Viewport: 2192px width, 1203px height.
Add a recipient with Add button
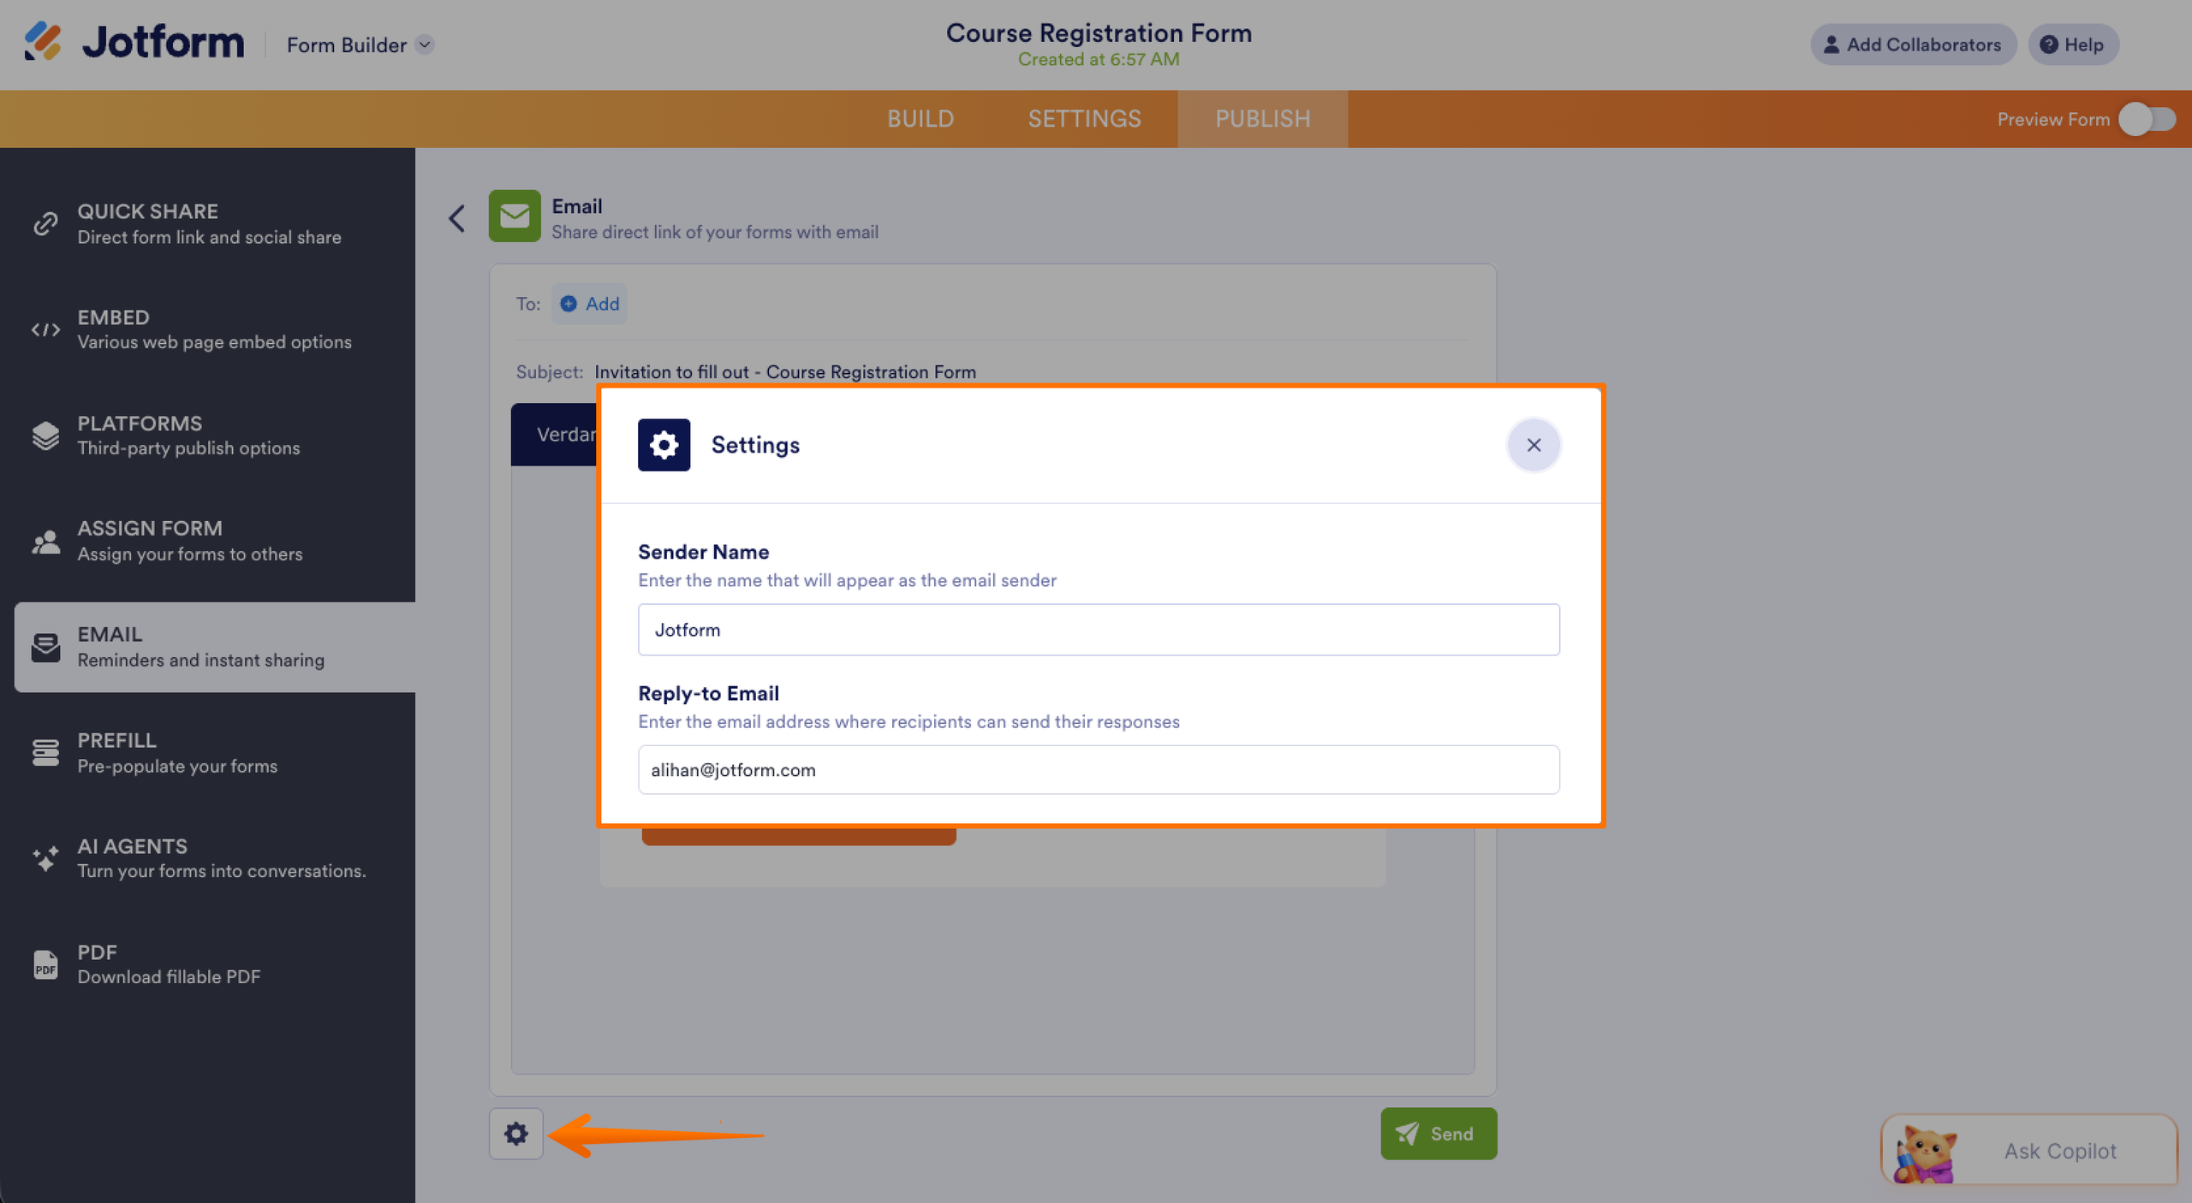589,304
